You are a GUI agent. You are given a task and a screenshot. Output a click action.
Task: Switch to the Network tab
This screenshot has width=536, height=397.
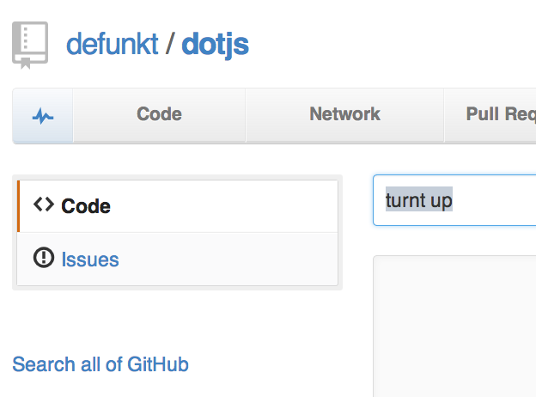pyautogui.click(x=344, y=114)
